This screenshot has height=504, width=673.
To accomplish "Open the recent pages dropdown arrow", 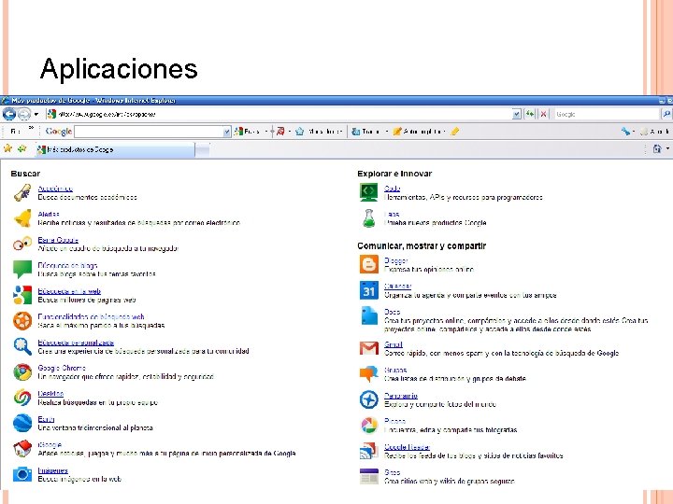I will (x=36, y=114).
